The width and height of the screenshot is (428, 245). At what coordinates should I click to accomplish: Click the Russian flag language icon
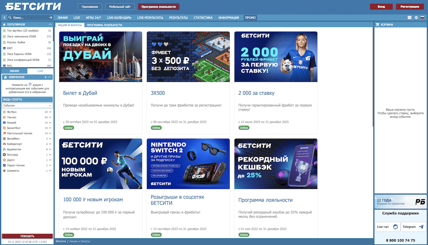click(422, 17)
